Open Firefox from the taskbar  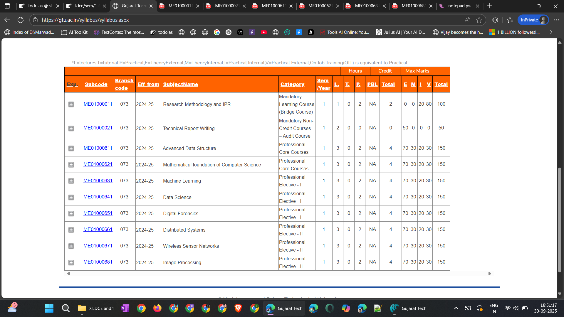(x=157, y=308)
